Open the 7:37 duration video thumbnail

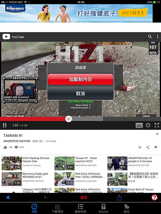click(x=117, y=179)
